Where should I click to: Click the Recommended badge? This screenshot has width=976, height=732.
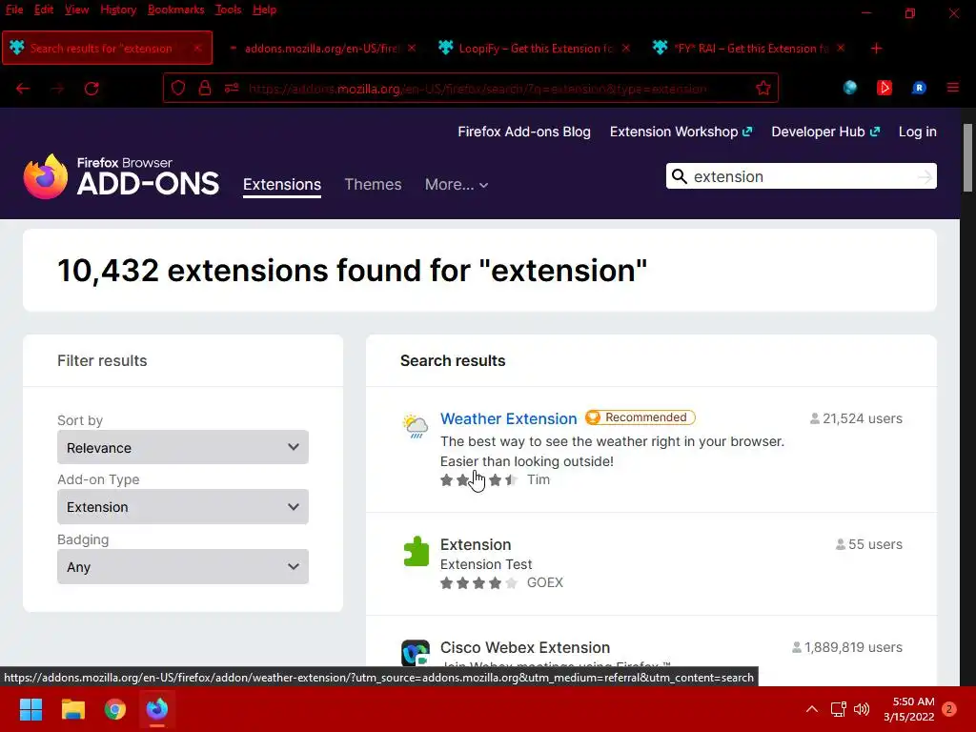640,417
